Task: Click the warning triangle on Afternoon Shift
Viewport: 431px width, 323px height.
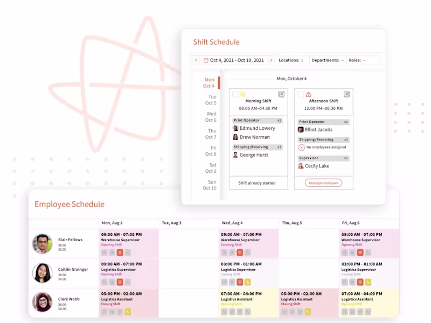Action: pos(308,95)
